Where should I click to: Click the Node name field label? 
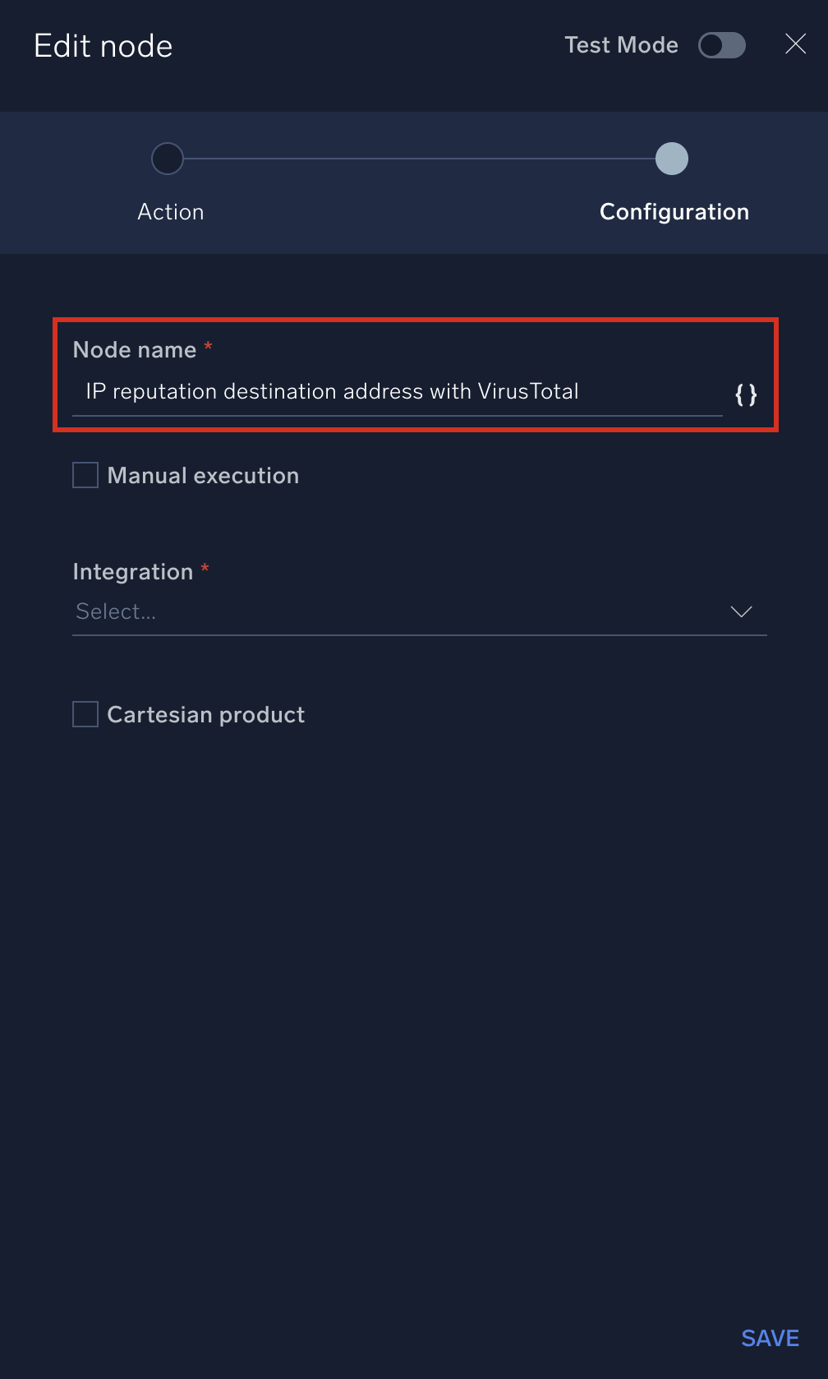pos(135,350)
